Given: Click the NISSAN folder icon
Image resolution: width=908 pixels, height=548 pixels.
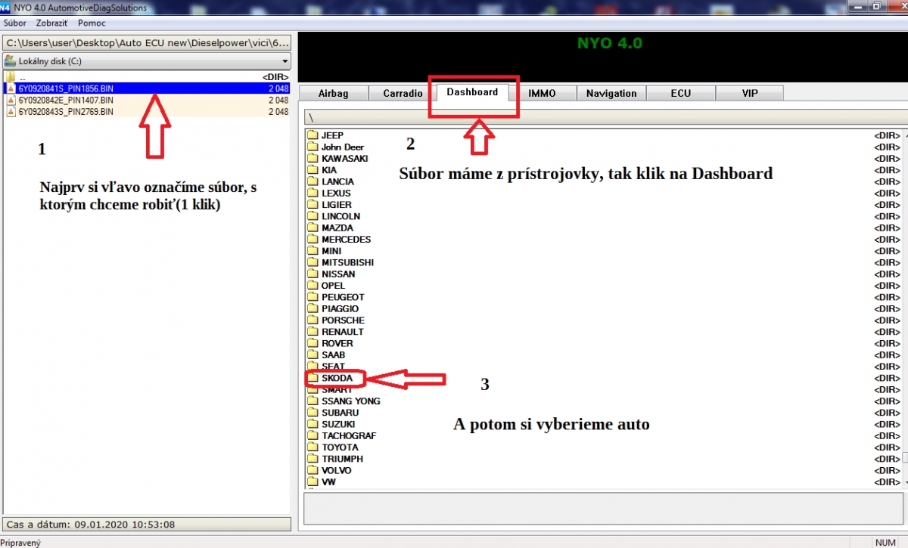Looking at the screenshot, I should (313, 274).
